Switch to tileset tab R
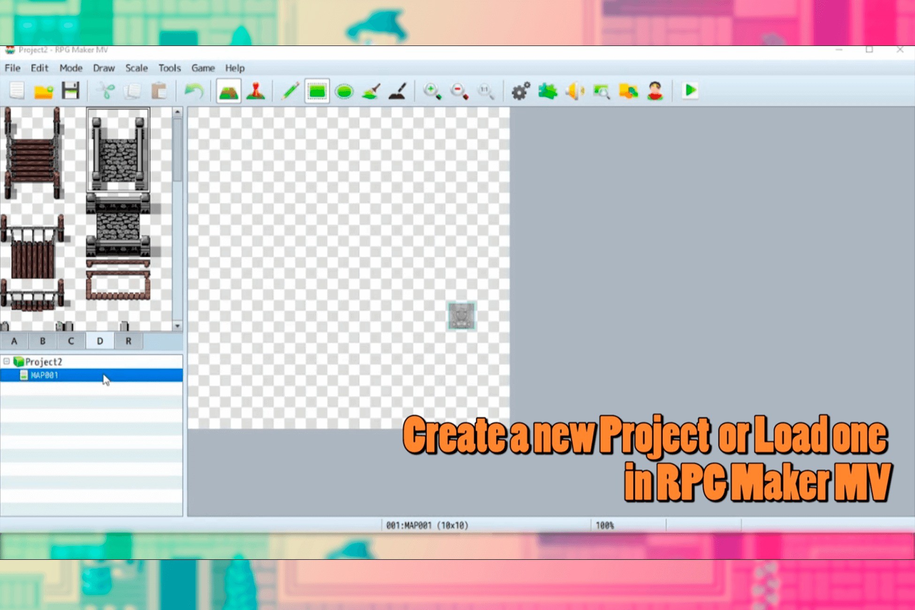This screenshot has height=610, width=915. pos(128,341)
